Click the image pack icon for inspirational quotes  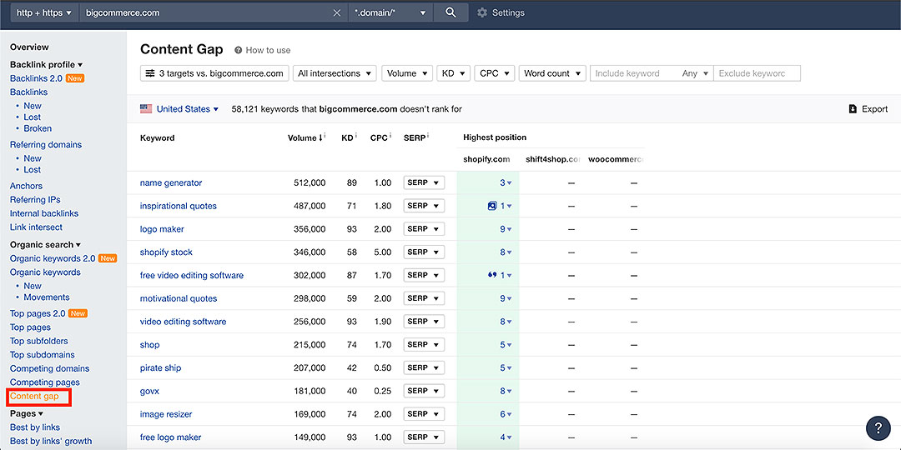point(492,206)
